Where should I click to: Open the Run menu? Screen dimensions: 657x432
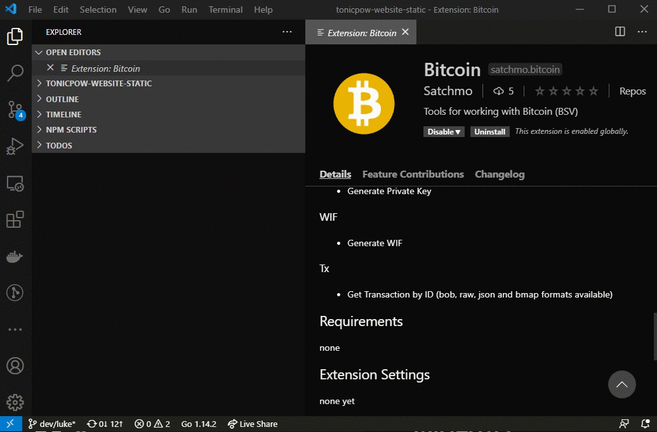pyautogui.click(x=189, y=10)
